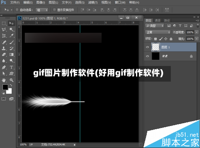Click Auto-Align Layers icon in options bar
Viewport: 200px width, 148px height.
click(x=167, y=10)
